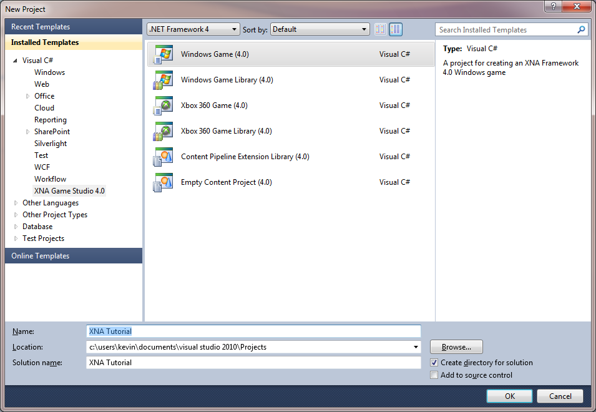This screenshot has height=412, width=596.
Task: Open the Sort by Default dropdown
Action: (x=320, y=29)
